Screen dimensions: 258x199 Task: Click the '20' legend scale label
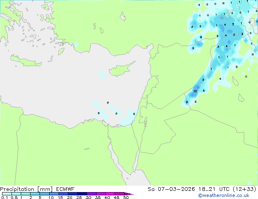(x=70, y=197)
